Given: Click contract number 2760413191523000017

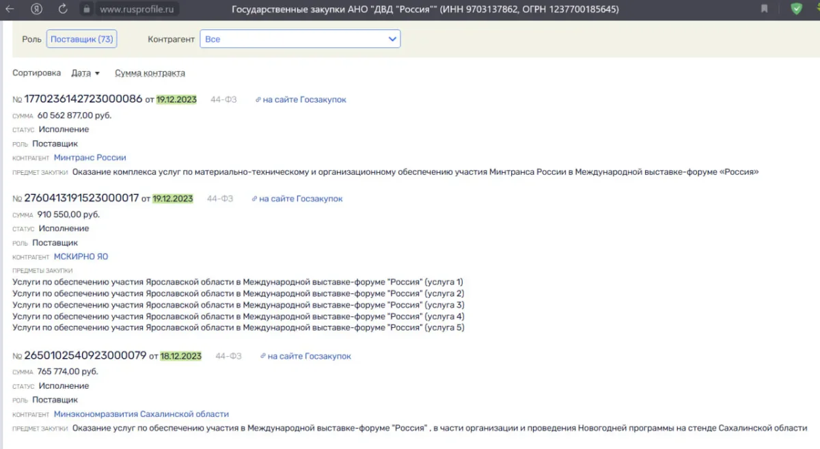Looking at the screenshot, I should [81, 198].
